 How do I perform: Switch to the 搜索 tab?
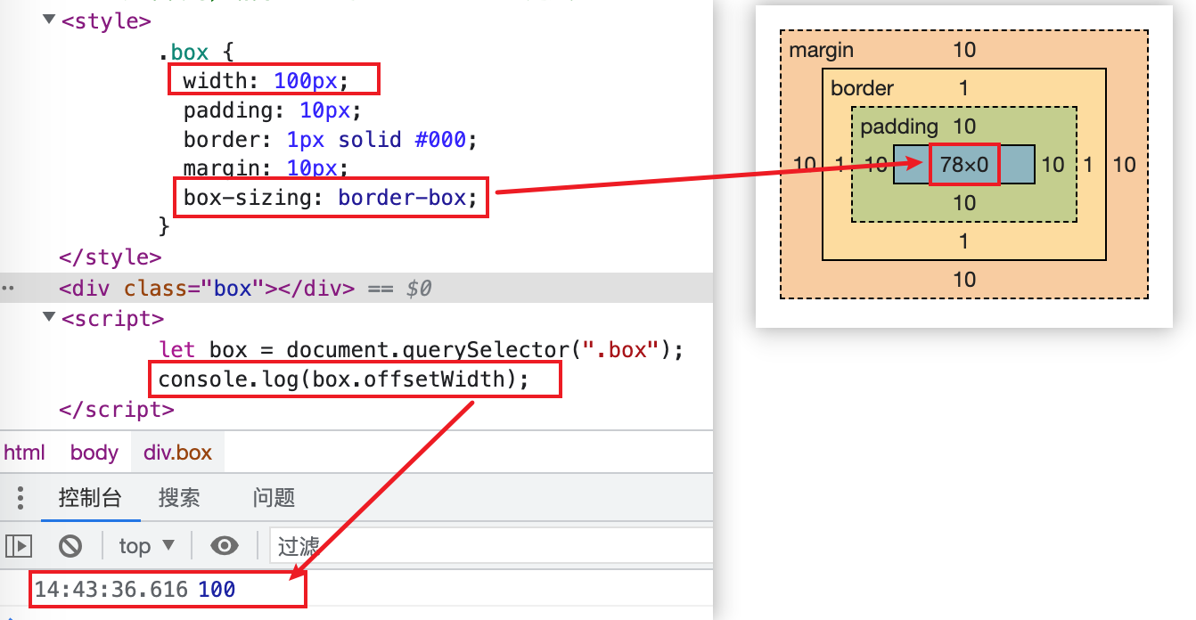pyautogui.click(x=179, y=497)
